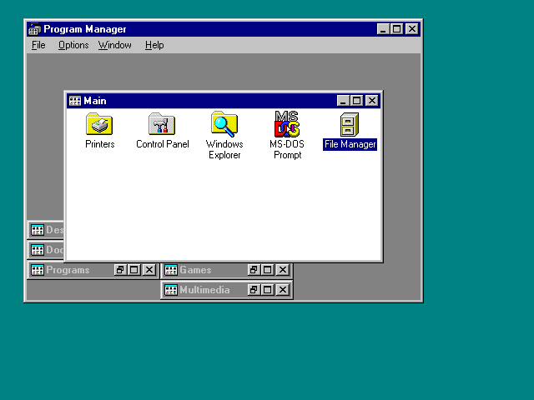Select the Printers folder icon
Viewport: 534px width, 400px height.
99,124
